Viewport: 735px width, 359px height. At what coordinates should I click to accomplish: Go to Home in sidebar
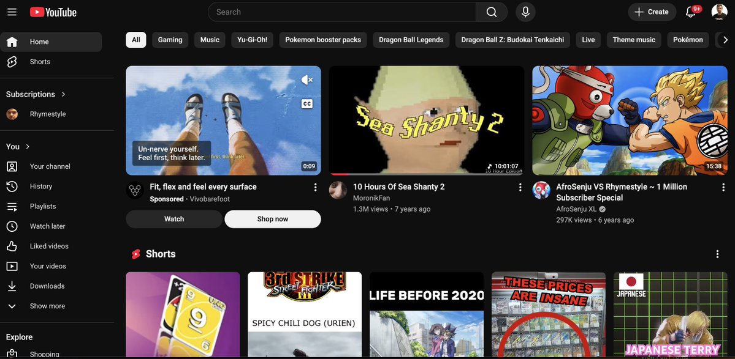pyautogui.click(x=51, y=42)
